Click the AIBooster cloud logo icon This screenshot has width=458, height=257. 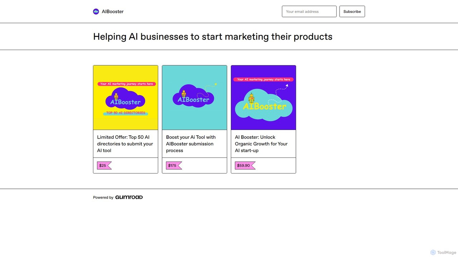tap(96, 11)
